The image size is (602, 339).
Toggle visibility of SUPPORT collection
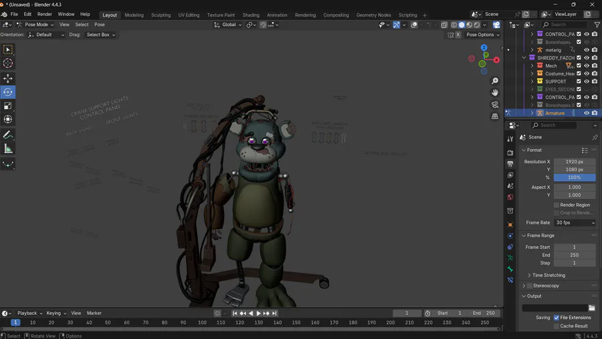[x=586, y=82]
